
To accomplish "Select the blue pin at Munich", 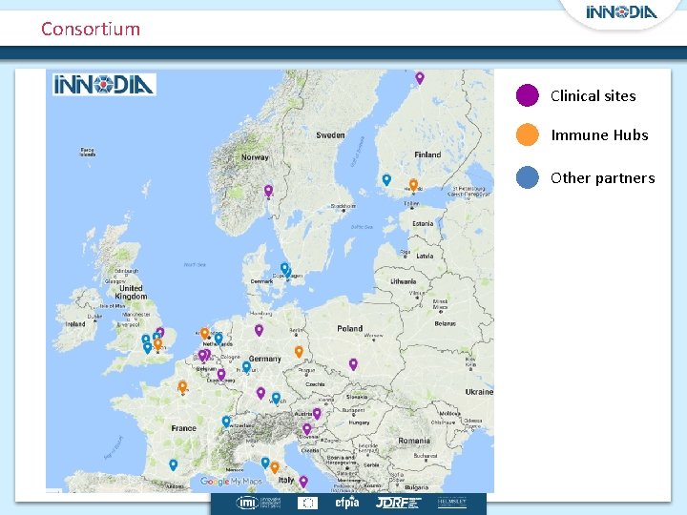I will point(276,398).
